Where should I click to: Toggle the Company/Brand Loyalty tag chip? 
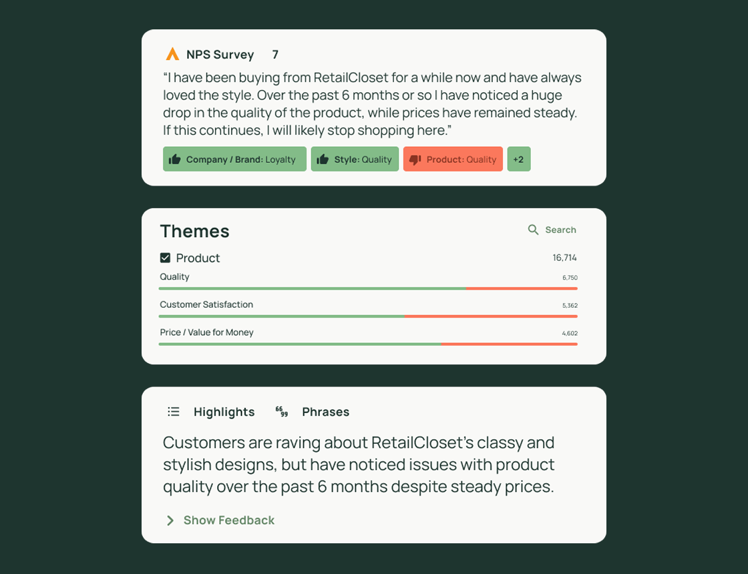[x=234, y=159]
